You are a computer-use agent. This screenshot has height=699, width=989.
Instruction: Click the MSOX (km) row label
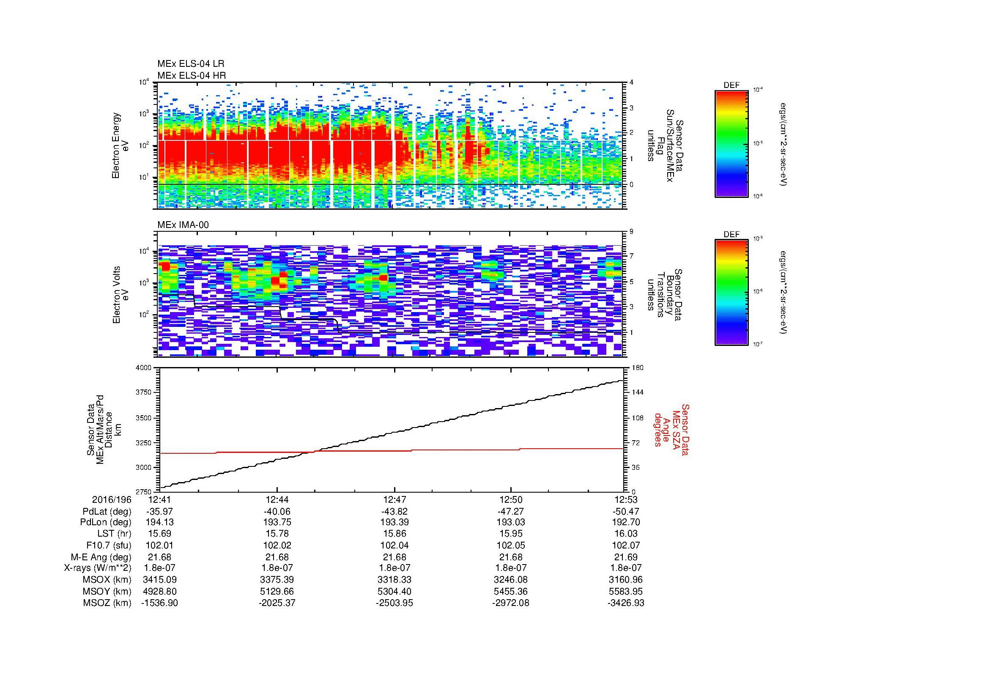[107, 580]
